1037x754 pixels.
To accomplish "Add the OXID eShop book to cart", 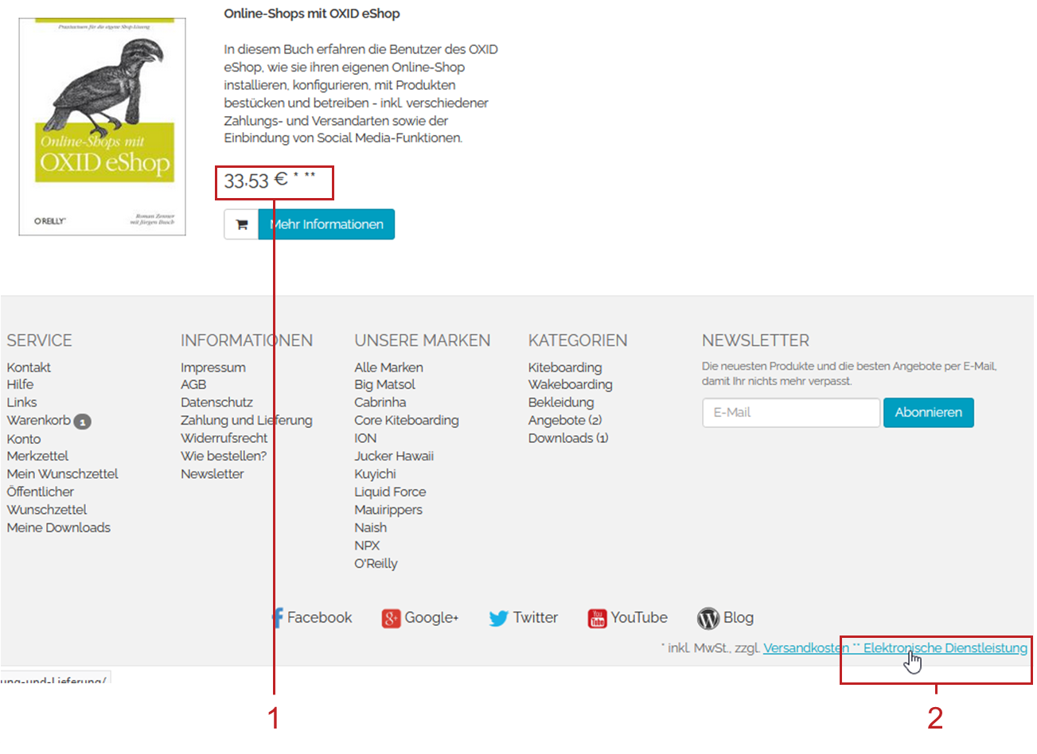I will 241,224.
